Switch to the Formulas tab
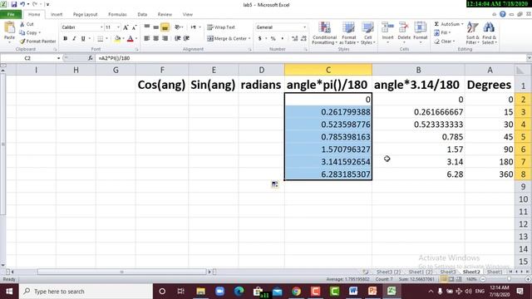 tap(117, 14)
